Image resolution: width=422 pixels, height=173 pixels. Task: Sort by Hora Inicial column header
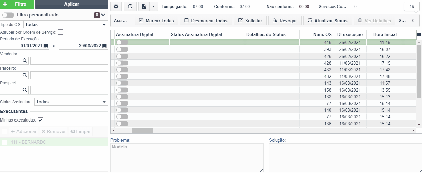pyautogui.click(x=385, y=34)
